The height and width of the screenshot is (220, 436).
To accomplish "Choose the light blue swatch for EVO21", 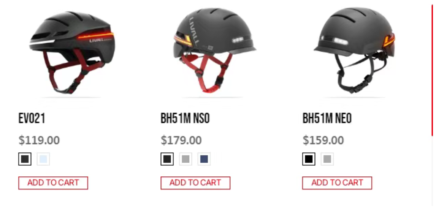I will point(43,159).
